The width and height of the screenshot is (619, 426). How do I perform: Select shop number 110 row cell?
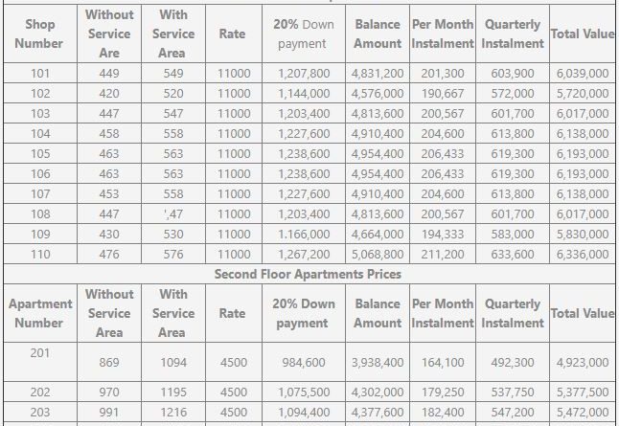tap(39, 255)
